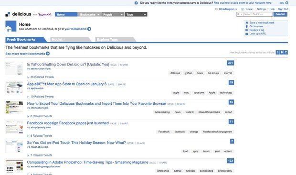Image resolution: width=296 pixels, height=175 pixels.
Task: Click SHARE next to the Mac App Store bookmark
Action: tap(122, 85)
